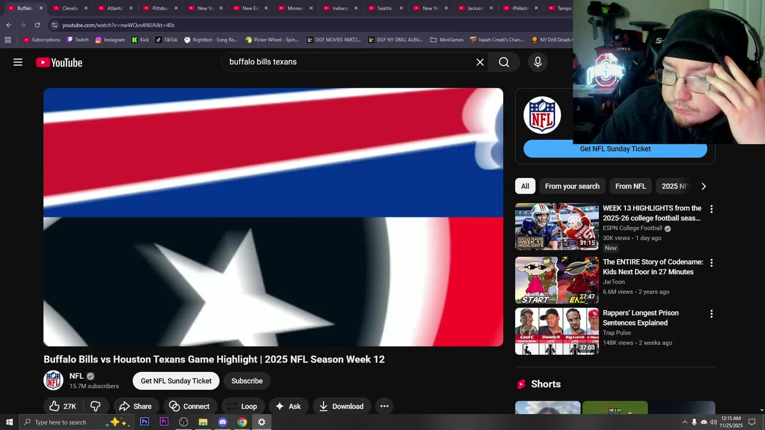This screenshot has height=430, width=765.
Task: Open the NFL channel avatar
Action: point(53,380)
